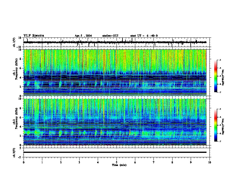Click the "4" kHz tick on ch.2 frequency axis
The image size is (236, 182).
[x=21, y=127]
